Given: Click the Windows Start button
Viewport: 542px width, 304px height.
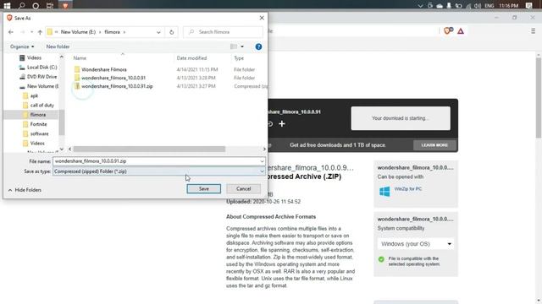Looking at the screenshot, I should pyautogui.click(x=7, y=6).
